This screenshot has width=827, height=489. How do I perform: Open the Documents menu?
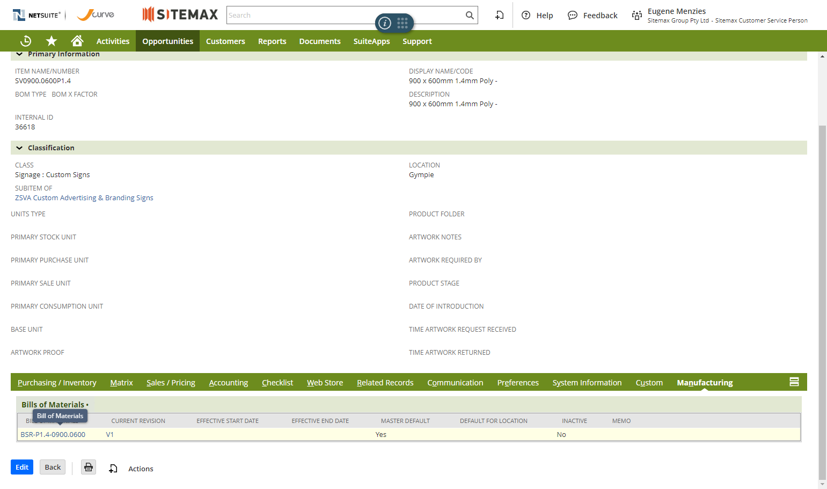pyautogui.click(x=320, y=41)
